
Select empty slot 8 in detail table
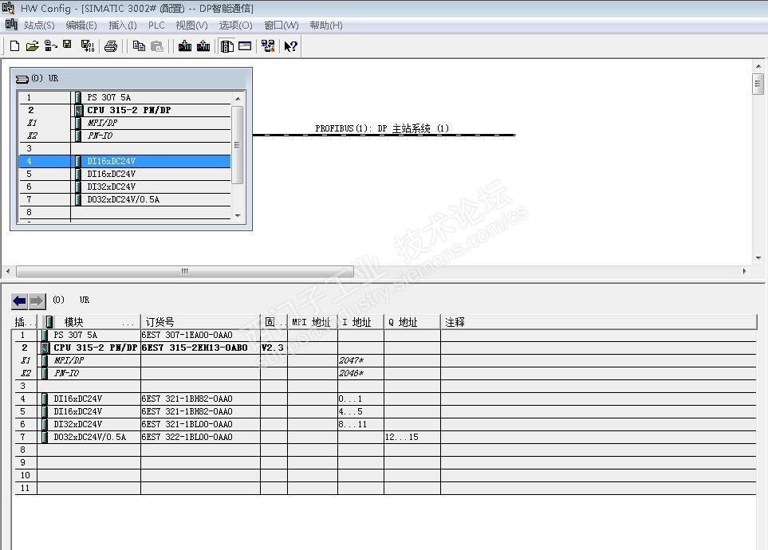click(385, 450)
